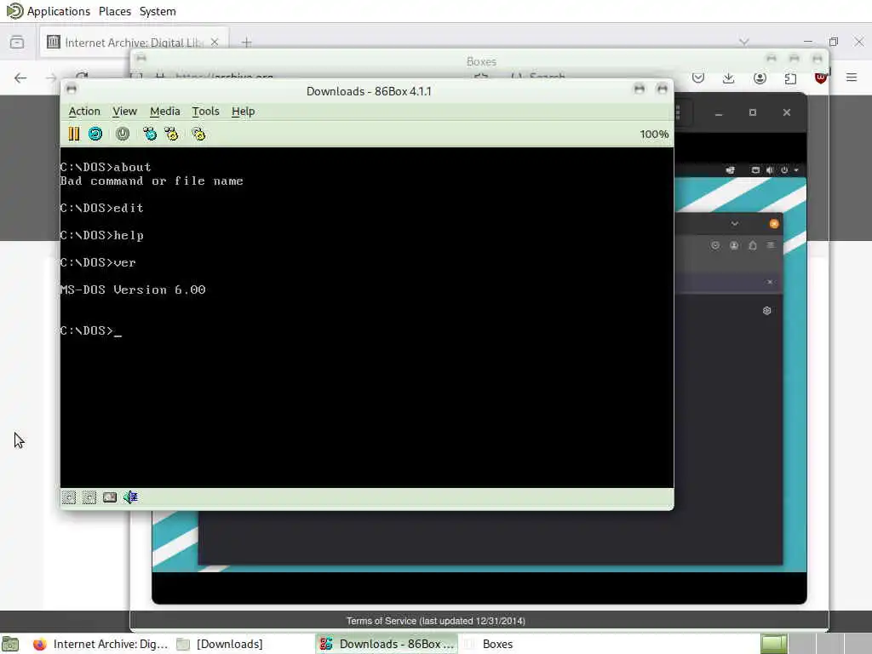Click the C:\DOS> prompt with cursor
Screen dimensions: 872x654
[x=90, y=331]
